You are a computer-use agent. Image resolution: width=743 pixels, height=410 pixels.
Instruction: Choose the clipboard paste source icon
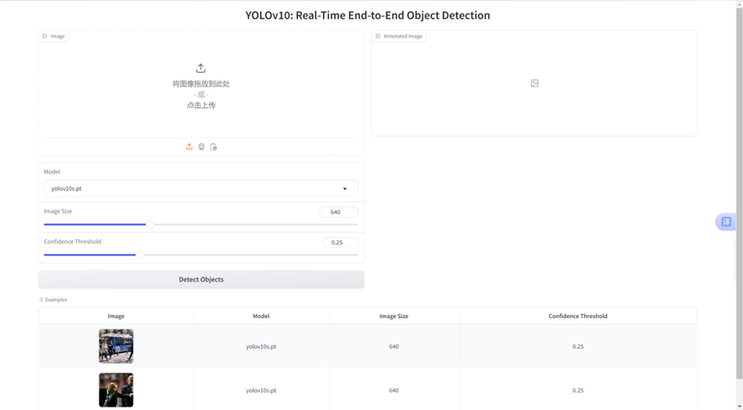pos(213,147)
